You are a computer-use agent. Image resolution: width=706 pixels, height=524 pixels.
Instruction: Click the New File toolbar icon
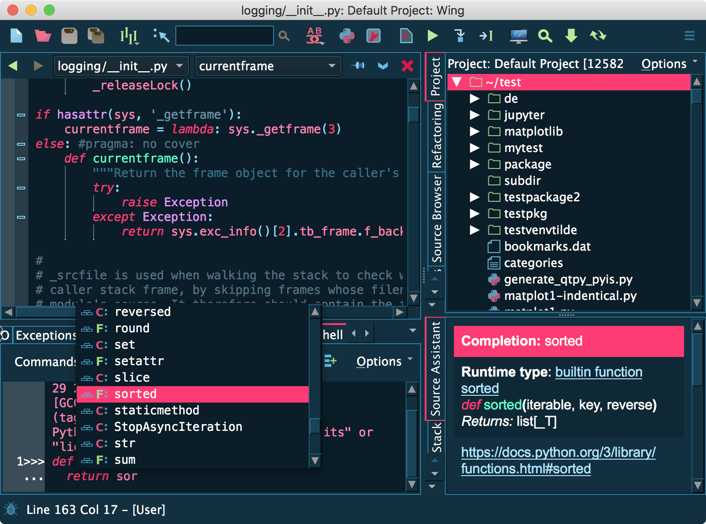click(x=16, y=36)
